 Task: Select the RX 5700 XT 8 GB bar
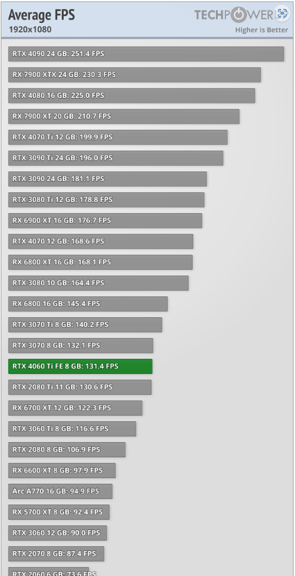click(x=59, y=511)
